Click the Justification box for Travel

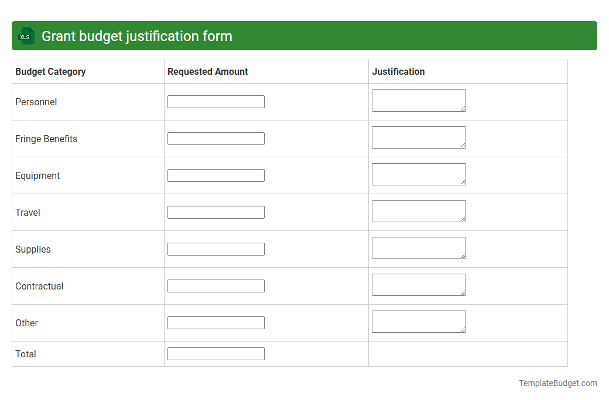[x=419, y=211]
